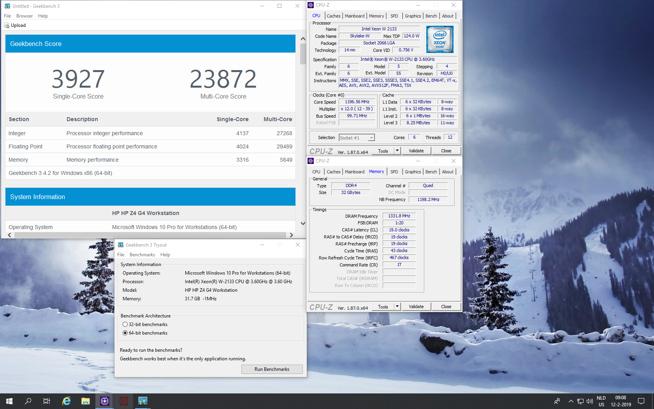This screenshot has height=409, width=654.
Task: Click Close button in lower CPU-Z window
Action: point(446,307)
